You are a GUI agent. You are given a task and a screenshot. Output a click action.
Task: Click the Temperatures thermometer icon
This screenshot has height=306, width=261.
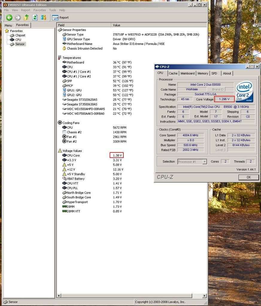point(60,58)
